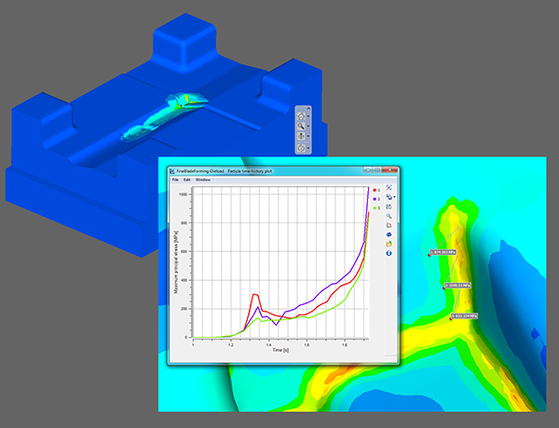
Task: Click the red tracking point for label 1
Action: tap(429, 255)
